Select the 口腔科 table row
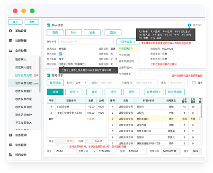The width and height of the screenshot is (213, 173). point(154,113)
